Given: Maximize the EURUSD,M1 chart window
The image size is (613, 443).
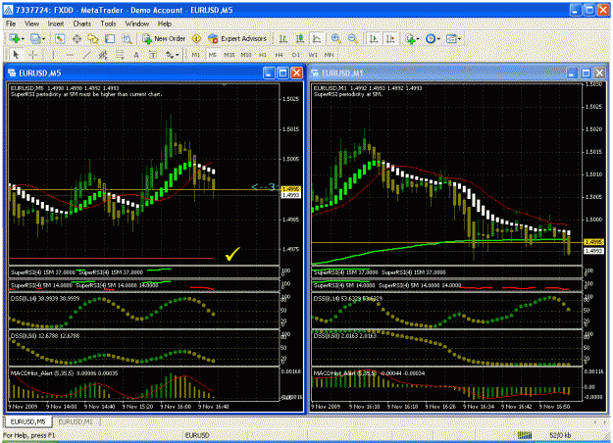Looking at the screenshot, I should click(x=586, y=74).
